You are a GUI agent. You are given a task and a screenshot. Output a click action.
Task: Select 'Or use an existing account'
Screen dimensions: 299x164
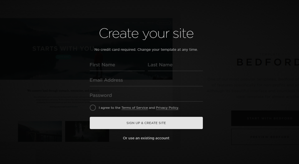[146, 138]
